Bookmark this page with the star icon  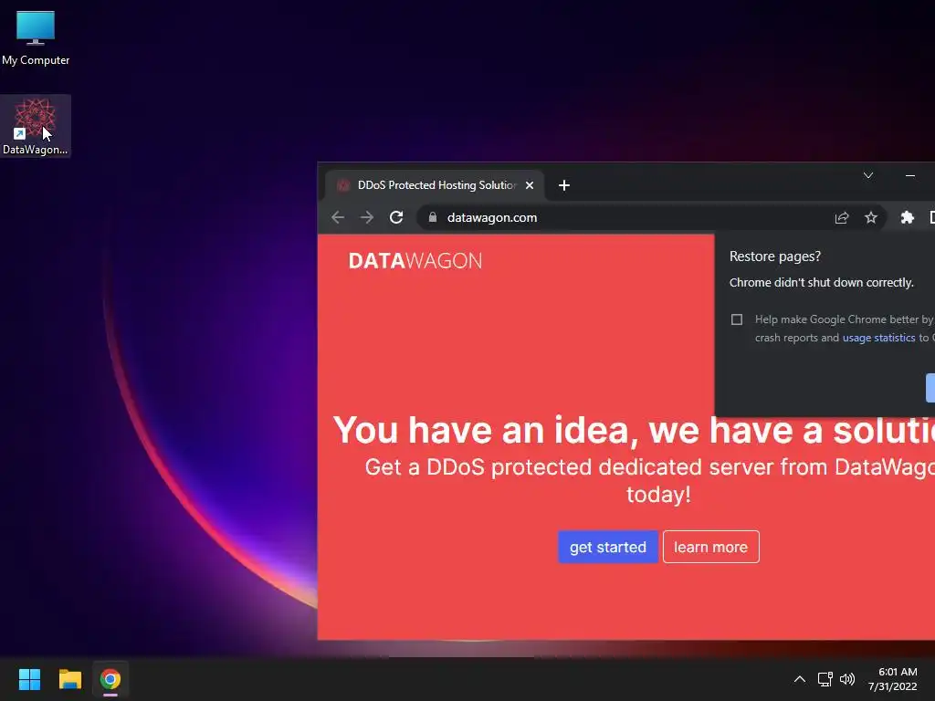870,217
